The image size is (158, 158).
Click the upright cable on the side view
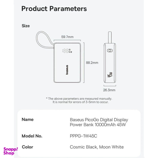click(110, 37)
